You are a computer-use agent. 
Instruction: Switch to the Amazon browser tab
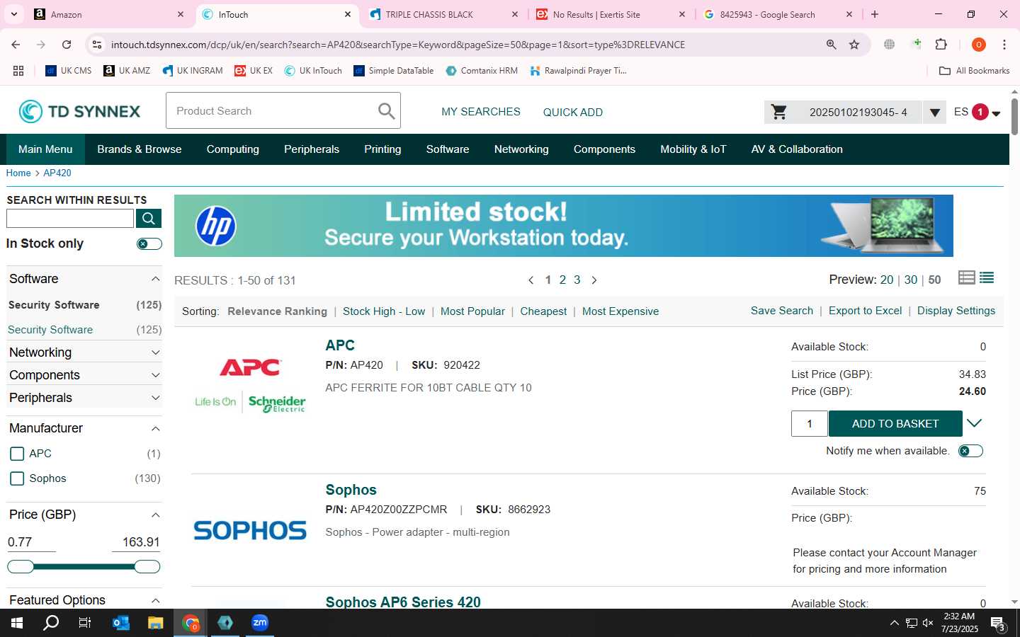[108, 14]
